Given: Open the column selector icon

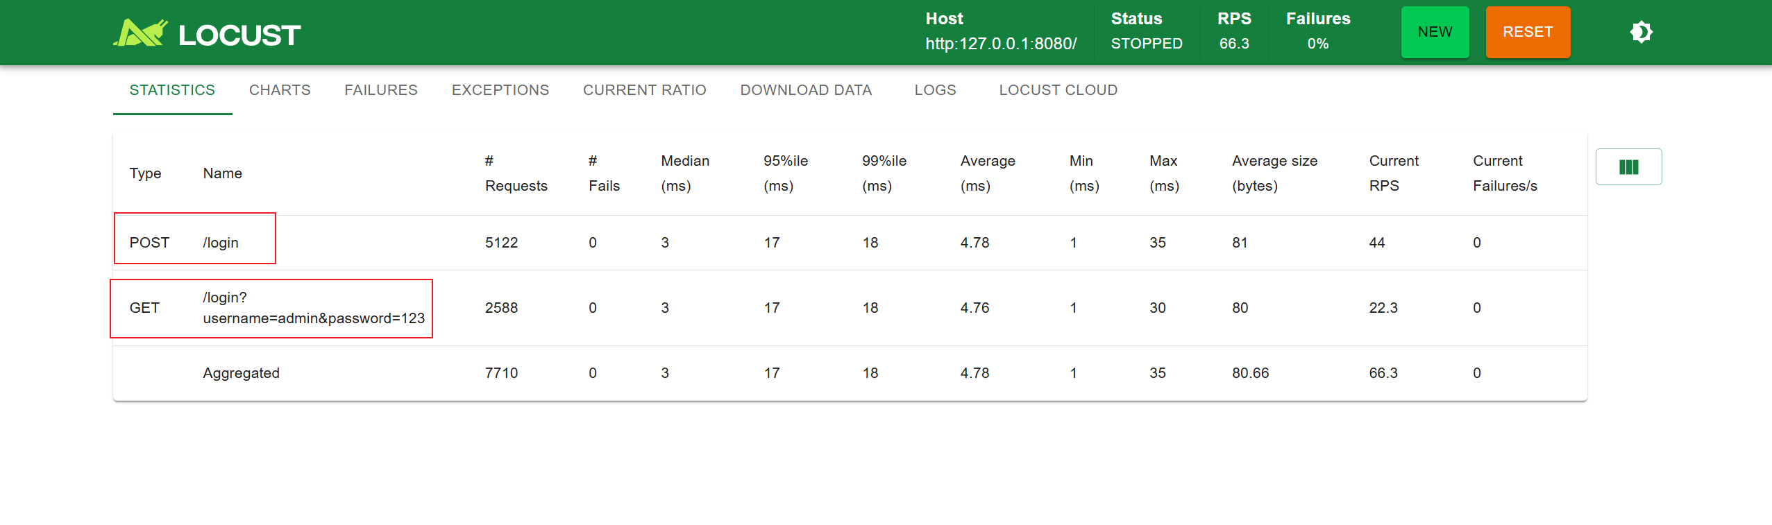Looking at the screenshot, I should (1628, 167).
